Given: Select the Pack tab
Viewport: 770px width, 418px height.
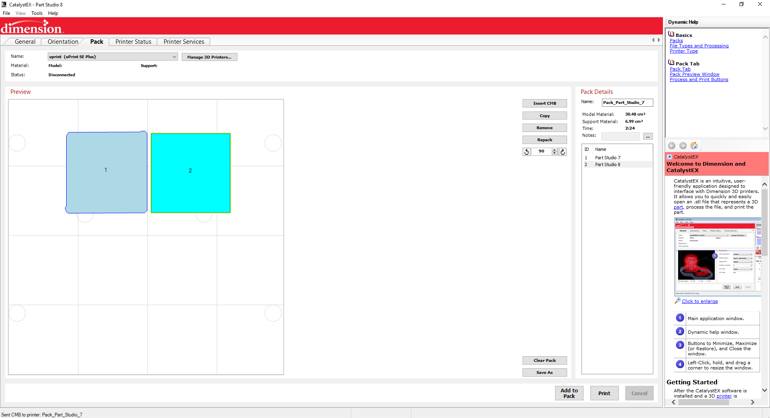Looking at the screenshot, I should pyautogui.click(x=97, y=42).
